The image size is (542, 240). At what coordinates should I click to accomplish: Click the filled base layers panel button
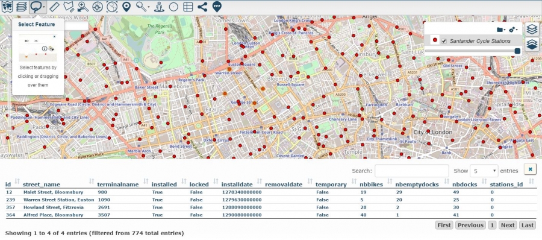coord(532,45)
